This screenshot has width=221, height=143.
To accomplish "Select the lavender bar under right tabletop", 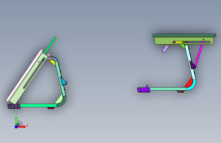I will click(x=165, y=49).
